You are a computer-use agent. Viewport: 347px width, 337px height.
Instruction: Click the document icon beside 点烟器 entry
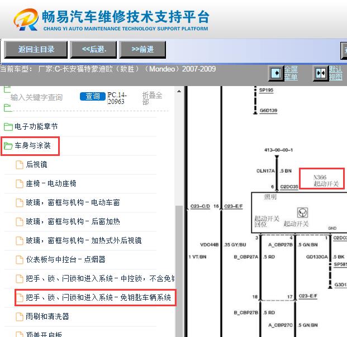click(20, 260)
